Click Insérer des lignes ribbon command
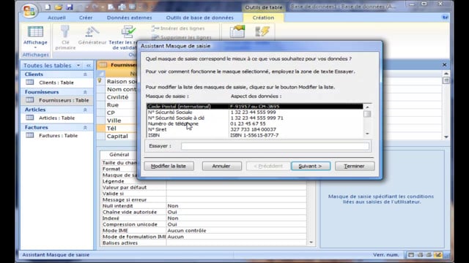The width and height of the screenshot is (469, 263). pos(177,28)
